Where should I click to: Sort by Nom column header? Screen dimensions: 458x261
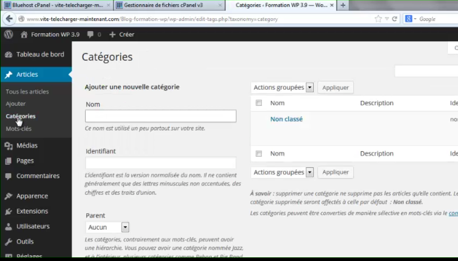point(277,103)
